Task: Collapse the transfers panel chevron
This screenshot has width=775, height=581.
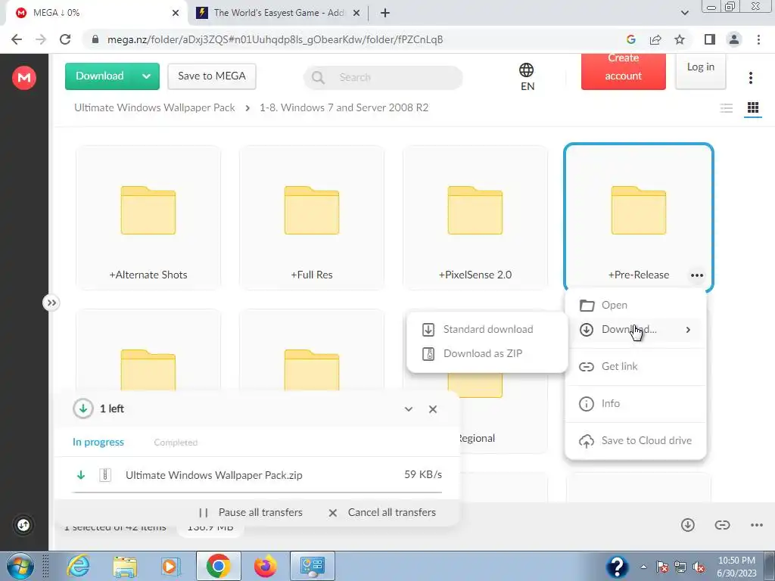Action: 409,409
